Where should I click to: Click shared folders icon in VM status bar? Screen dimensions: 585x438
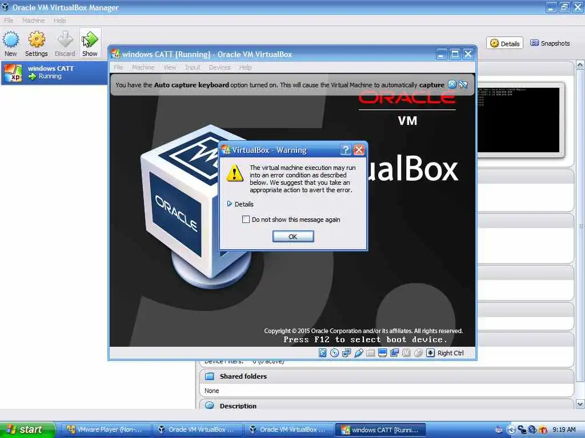370,352
